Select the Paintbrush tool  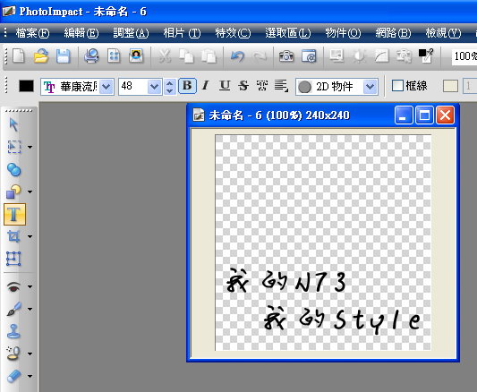pos(14,309)
